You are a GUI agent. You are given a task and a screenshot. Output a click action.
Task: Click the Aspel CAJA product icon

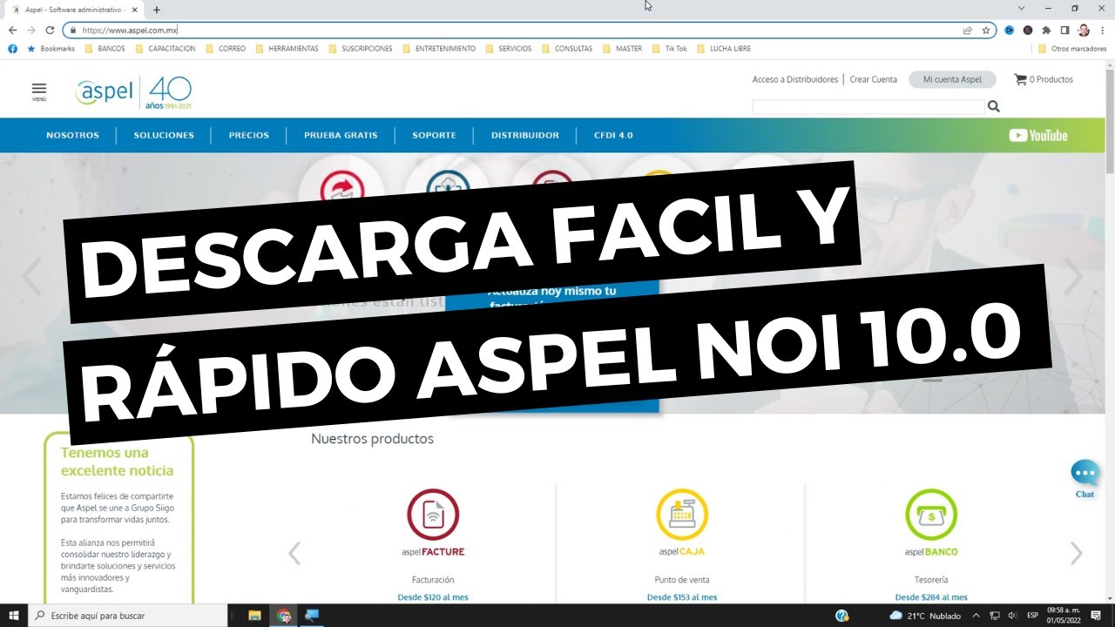coord(682,514)
